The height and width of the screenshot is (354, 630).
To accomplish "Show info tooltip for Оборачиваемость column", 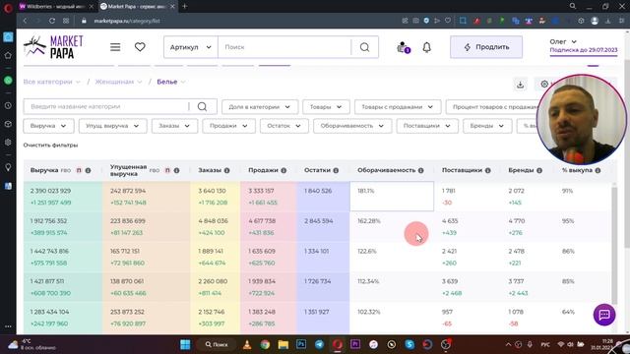I will [x=420, y=170].
